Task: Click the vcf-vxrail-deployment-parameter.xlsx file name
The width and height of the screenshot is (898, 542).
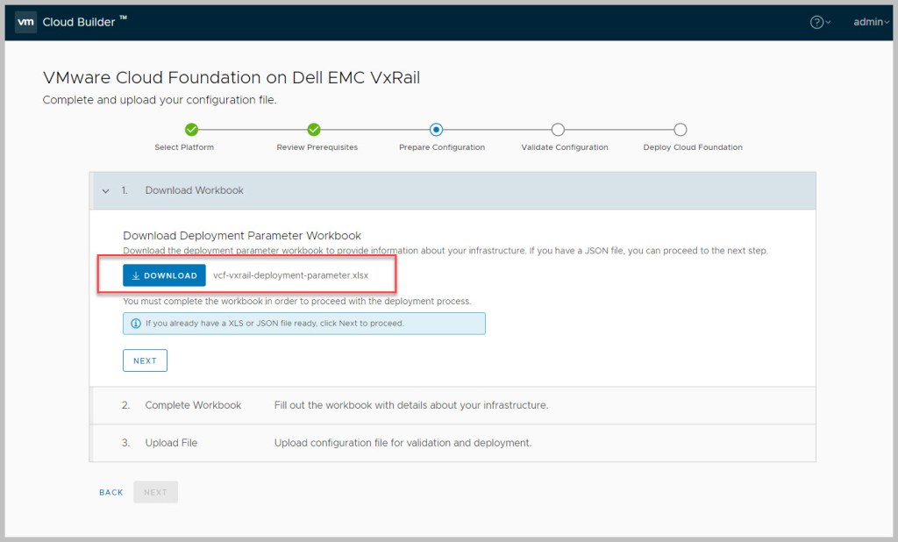Action: [x=291, y=275]
